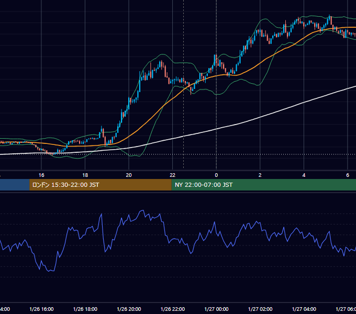This screenshot has height=314, width=356.
Task: Click the 1/27 00:00 label on oscillator axis
Action: pyautogui.click(x=216, y=309)
